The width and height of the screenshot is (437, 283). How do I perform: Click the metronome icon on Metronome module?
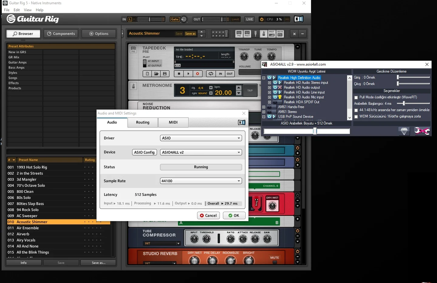(x=133, y=86)
